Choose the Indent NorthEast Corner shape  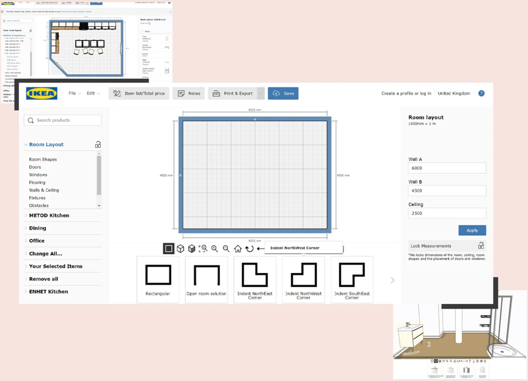coord(255,280)
